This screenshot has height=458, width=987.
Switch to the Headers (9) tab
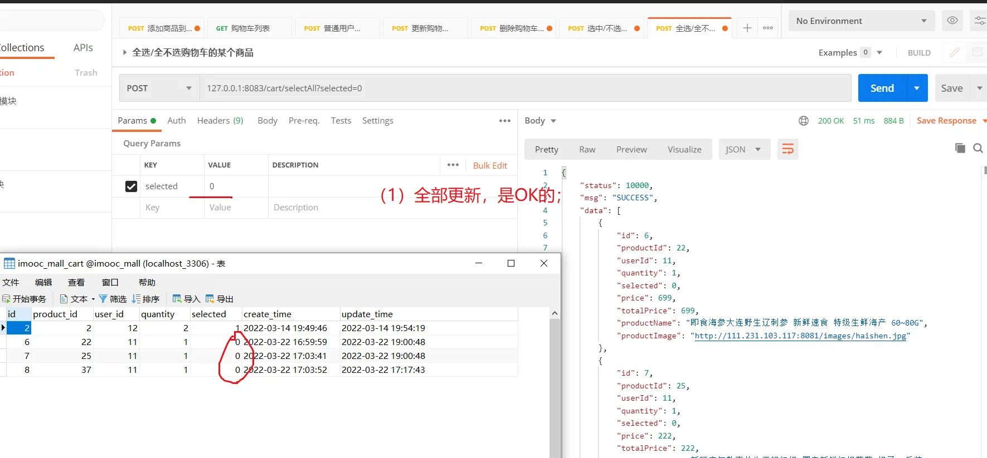[x=220, y=121]
